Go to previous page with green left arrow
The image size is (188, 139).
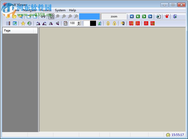click(138, 16)
